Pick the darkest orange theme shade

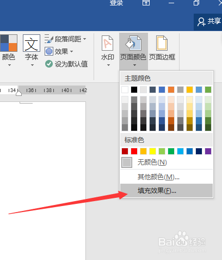tap(171, 128)
